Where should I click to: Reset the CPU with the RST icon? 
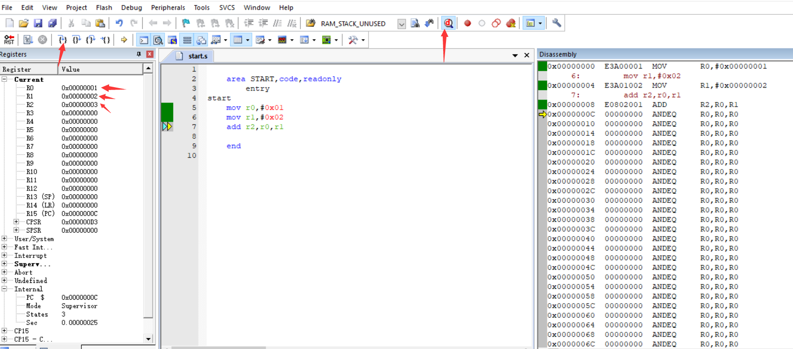pos(9,40)
